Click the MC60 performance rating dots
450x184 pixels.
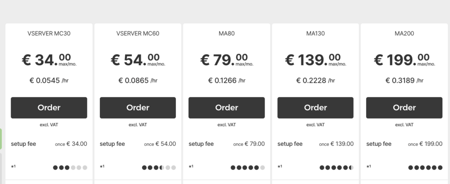159,167
